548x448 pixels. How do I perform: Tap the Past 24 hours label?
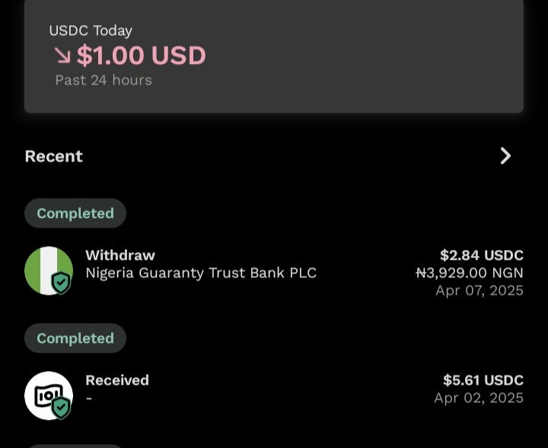click(104, 80)
